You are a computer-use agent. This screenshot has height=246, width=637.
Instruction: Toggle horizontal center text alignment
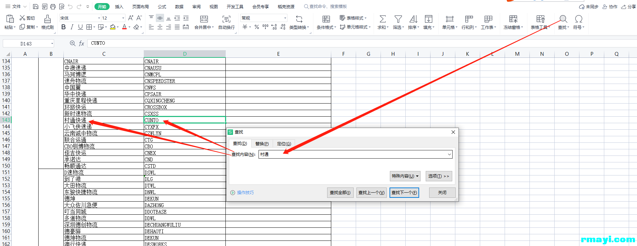[160, 27]
